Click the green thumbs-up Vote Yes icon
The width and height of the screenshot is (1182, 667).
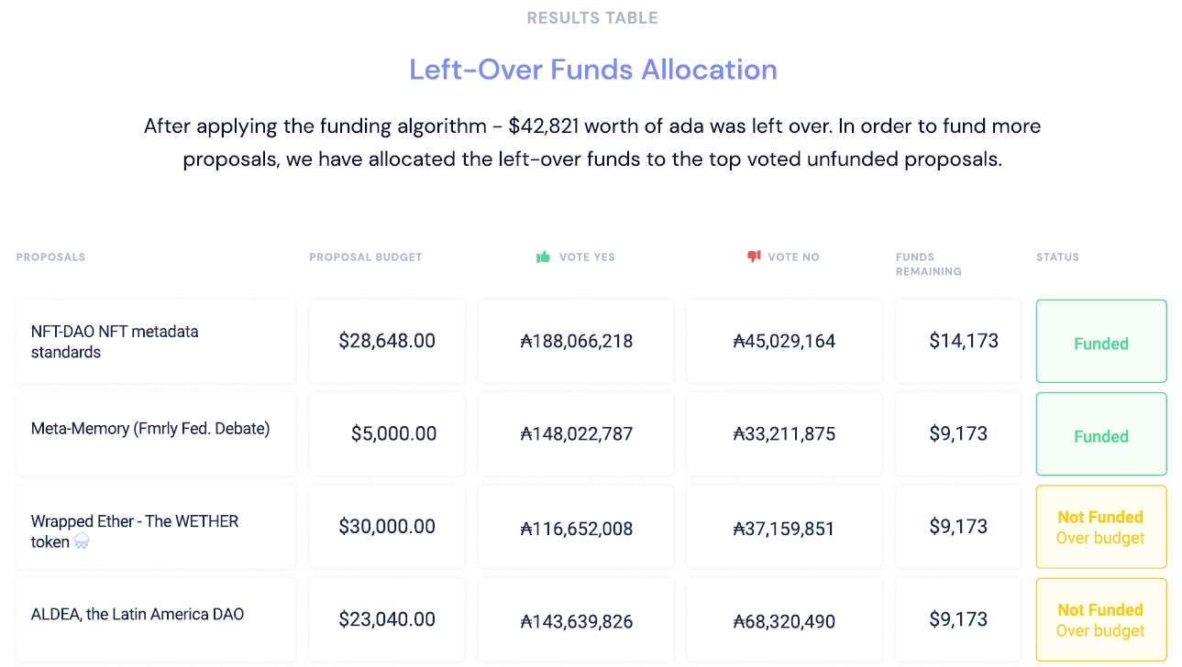tap(543, 257)
